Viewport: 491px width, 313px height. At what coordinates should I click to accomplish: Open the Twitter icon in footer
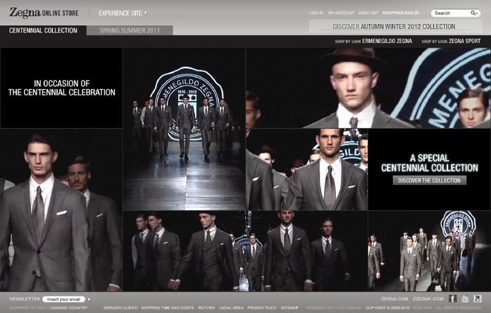[x=465, y=299]
